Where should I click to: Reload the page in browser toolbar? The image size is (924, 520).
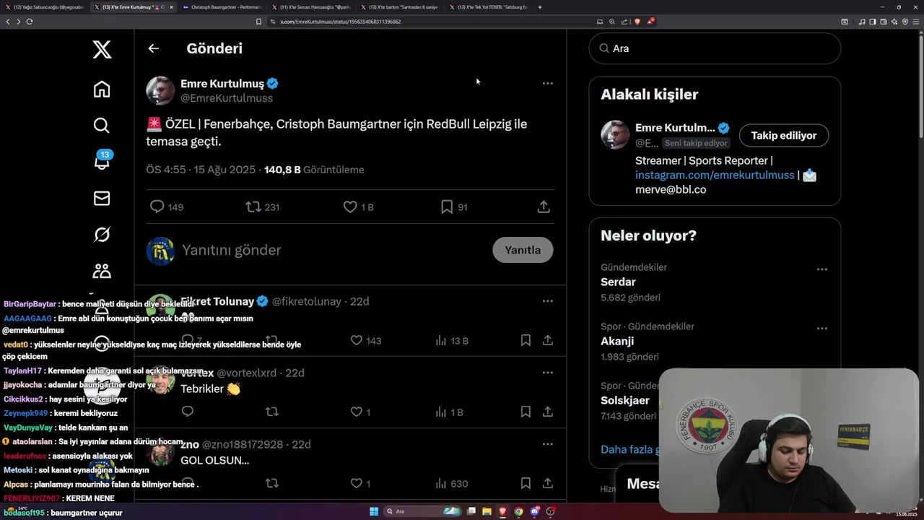coord(29,22)
